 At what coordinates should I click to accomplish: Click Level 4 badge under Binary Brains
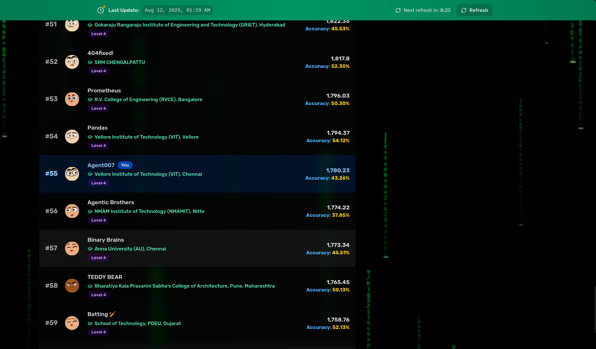(x=98, y=258)
